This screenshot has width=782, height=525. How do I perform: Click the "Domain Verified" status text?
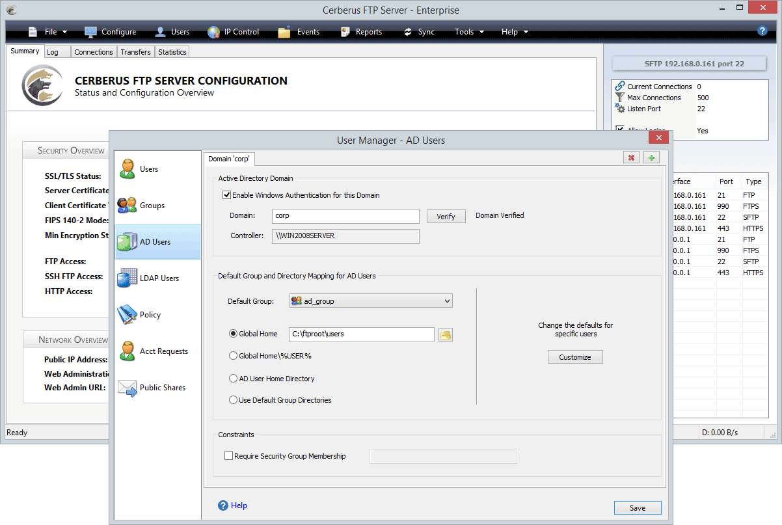pyautogui.click(x=500, y=215)
